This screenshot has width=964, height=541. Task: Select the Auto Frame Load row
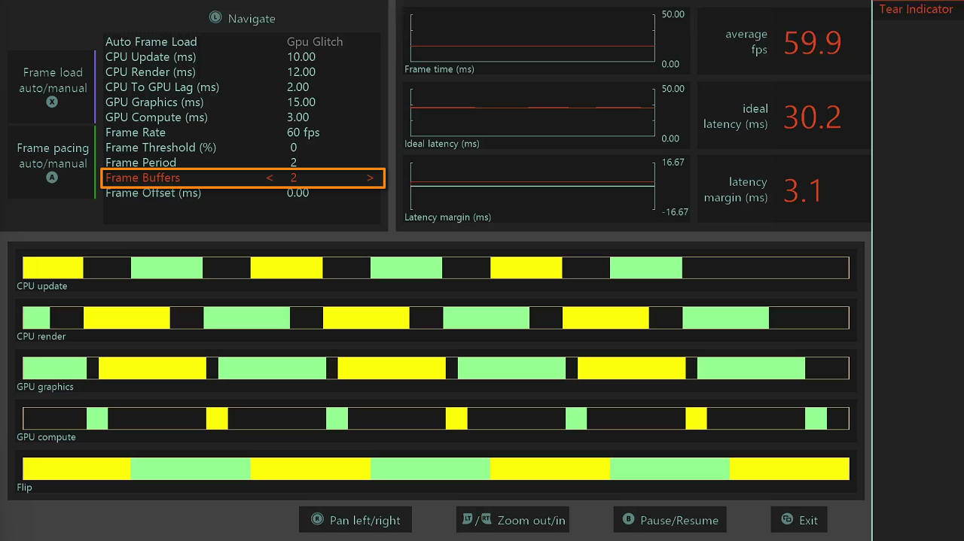pos(242,41)
